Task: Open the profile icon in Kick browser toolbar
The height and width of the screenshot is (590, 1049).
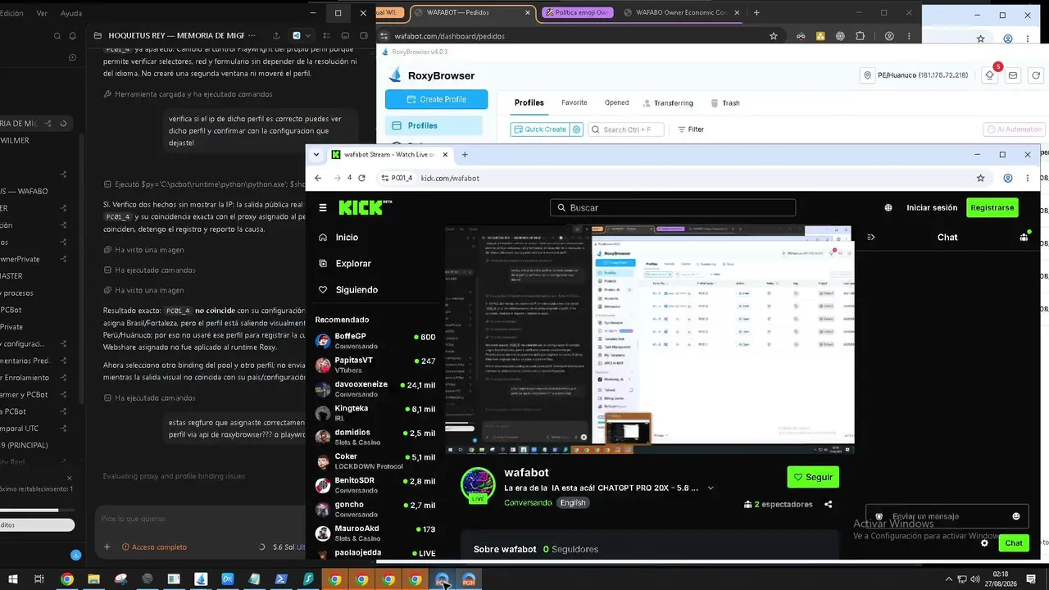Action: pyautogui.click(x=1008, y=178)
